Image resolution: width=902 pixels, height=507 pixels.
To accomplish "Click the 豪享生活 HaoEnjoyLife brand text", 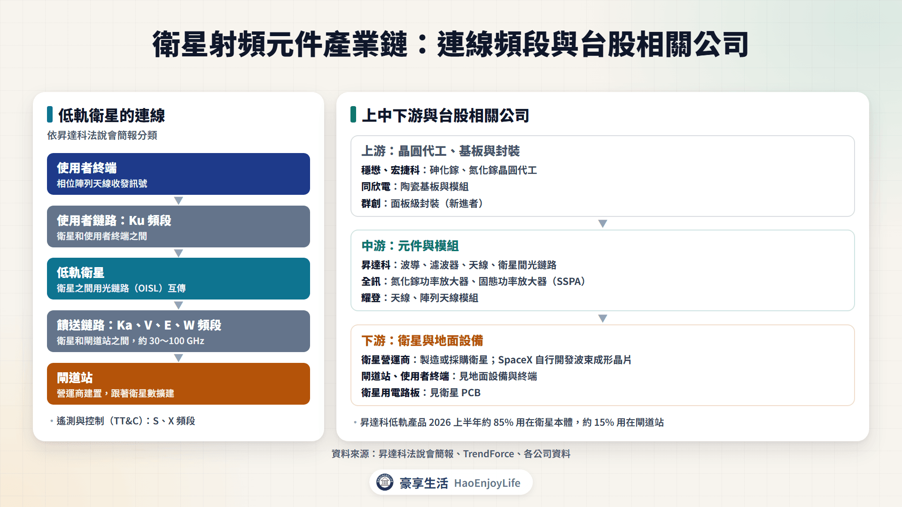I will click(x=460, y=483).
